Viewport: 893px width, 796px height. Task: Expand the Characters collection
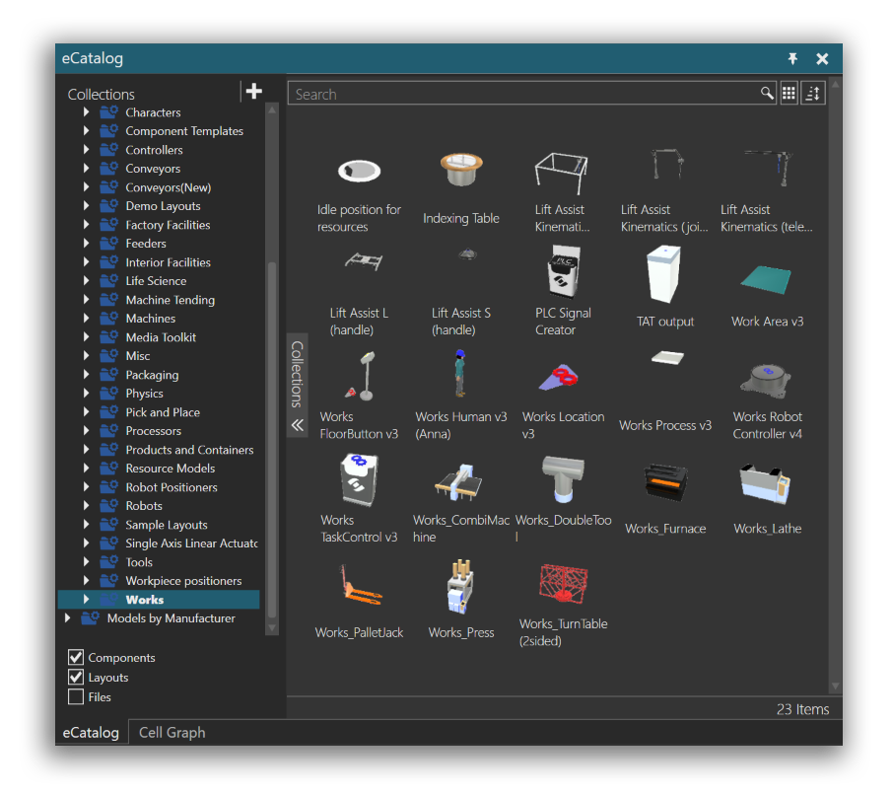point(86,112)
